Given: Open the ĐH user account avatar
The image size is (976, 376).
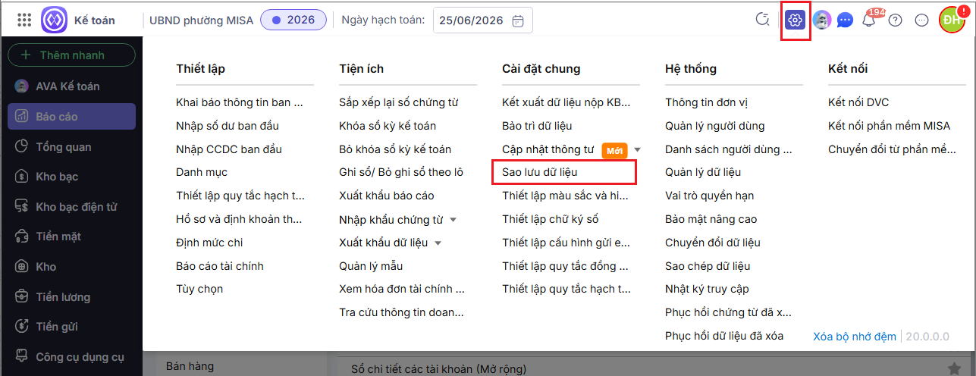Looking at the screenshot, I should click(x=952, y=20).
